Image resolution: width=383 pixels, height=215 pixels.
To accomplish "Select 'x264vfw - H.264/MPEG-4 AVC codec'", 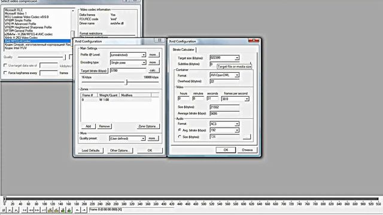I will tap(29, 34).
